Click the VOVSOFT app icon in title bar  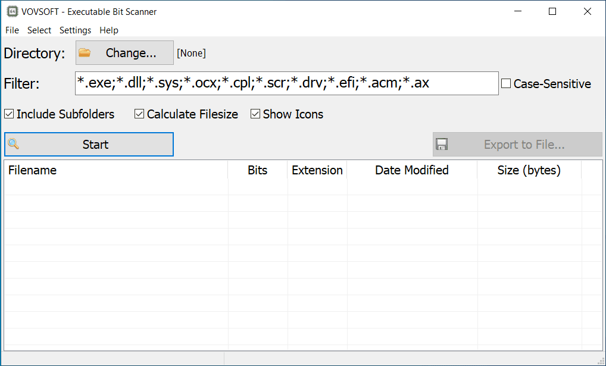(11, 11)
